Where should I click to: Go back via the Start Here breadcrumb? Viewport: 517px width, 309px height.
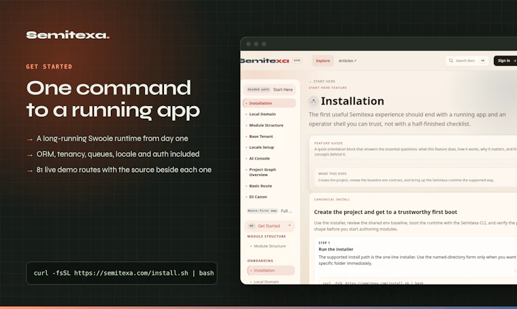322,81
